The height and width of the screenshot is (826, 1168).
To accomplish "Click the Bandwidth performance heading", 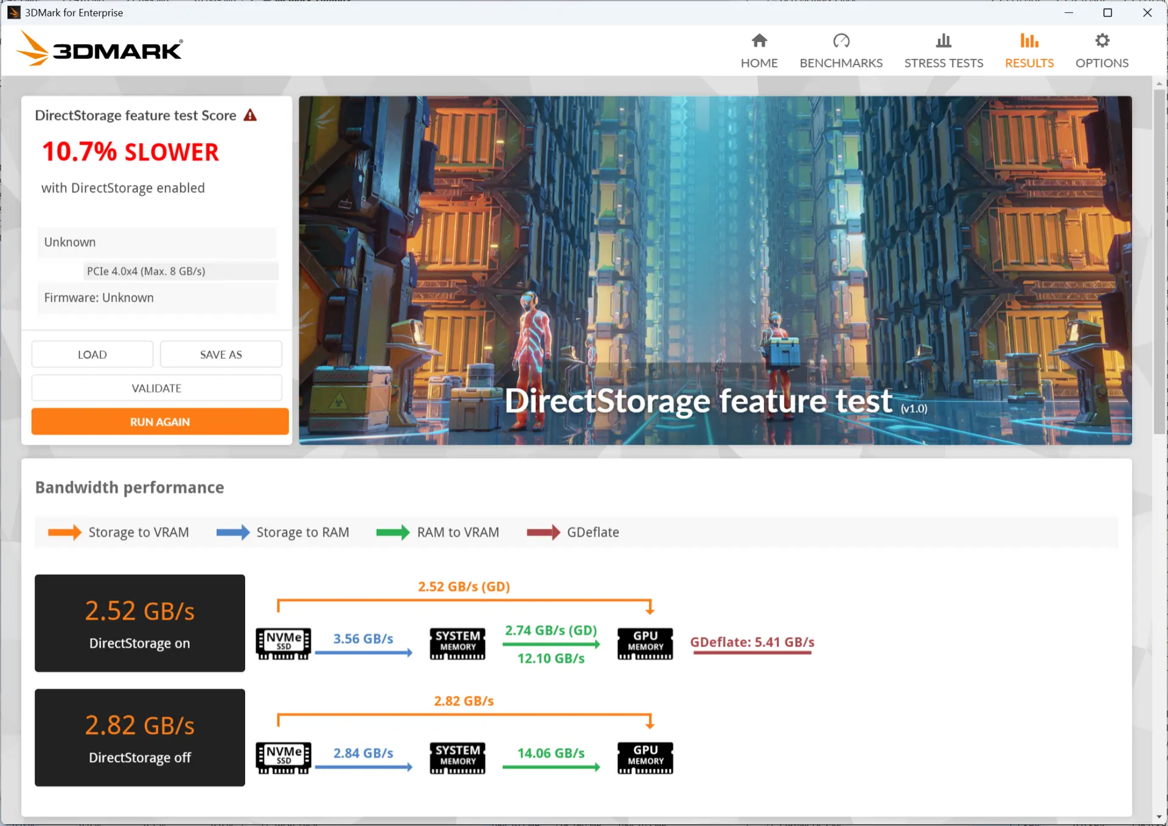I will [130, 487].
